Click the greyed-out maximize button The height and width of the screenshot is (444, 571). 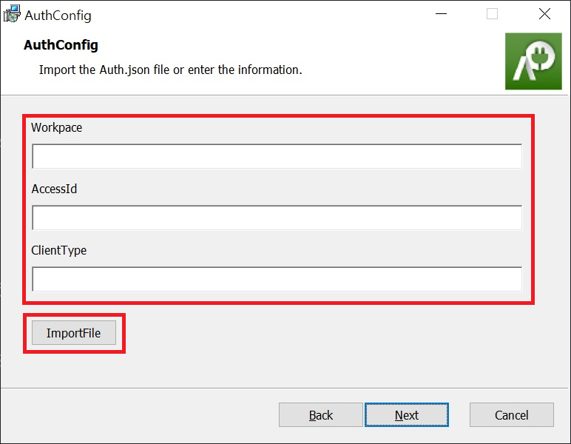click(x=492, y=14)
